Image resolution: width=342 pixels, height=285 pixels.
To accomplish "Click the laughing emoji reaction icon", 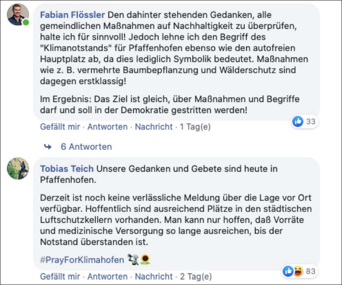I will pyautogui.click(x=296, y=271).
